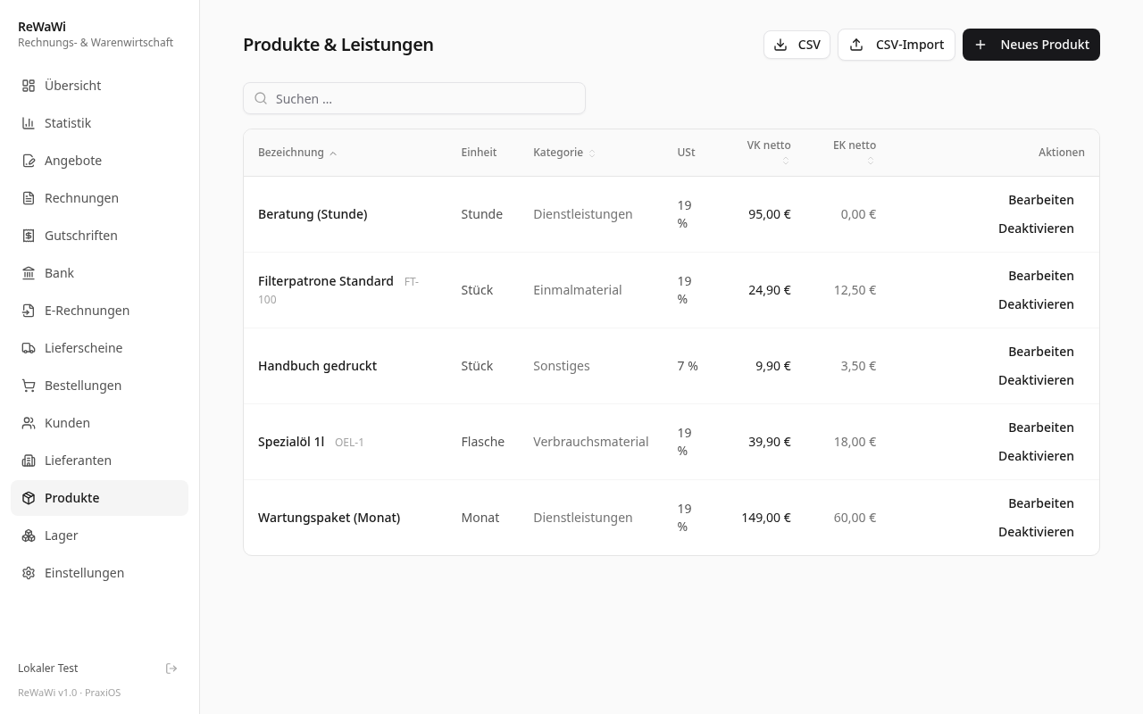
Task: Sort by Kategorie column arrows
Action: (592, 154)
